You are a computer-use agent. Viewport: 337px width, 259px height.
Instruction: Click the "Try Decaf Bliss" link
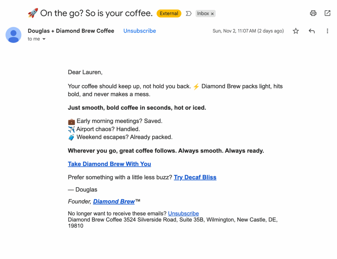coord(195,177)
